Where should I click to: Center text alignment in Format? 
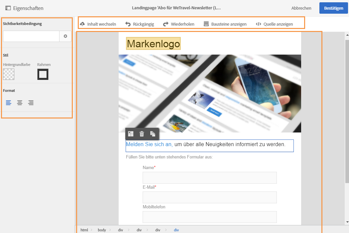(x=20, y=103)
